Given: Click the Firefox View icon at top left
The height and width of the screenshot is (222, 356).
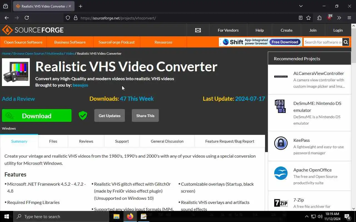Looking at the screenshot, I should pyautogui.click(x=6, y=6).
